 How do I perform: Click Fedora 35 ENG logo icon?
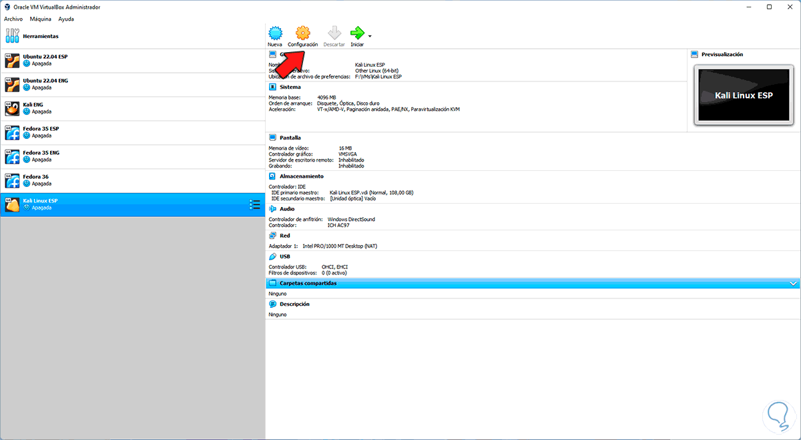pos(12,156)
